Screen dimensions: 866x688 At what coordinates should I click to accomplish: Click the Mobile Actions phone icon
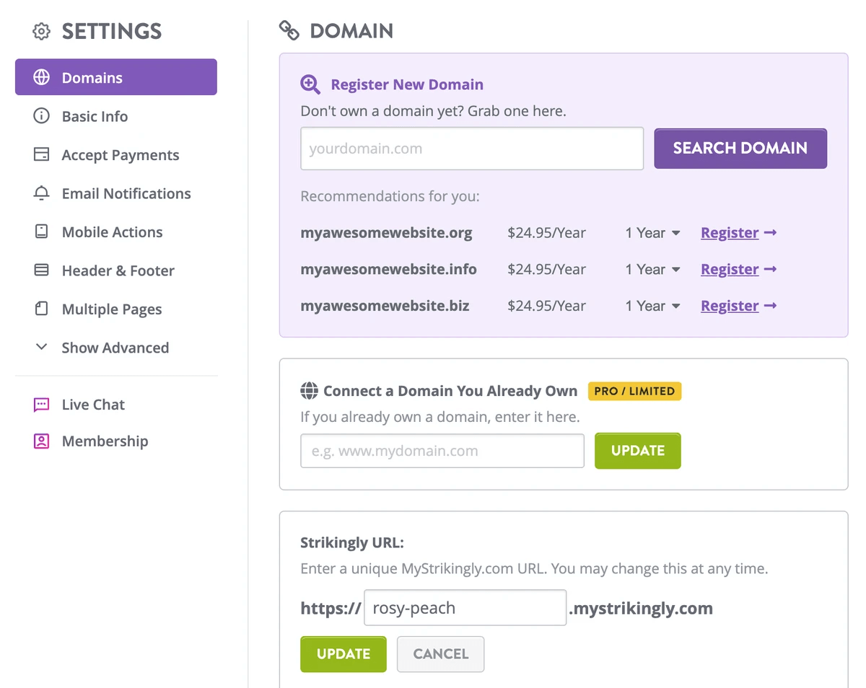(x=41, y=231)
